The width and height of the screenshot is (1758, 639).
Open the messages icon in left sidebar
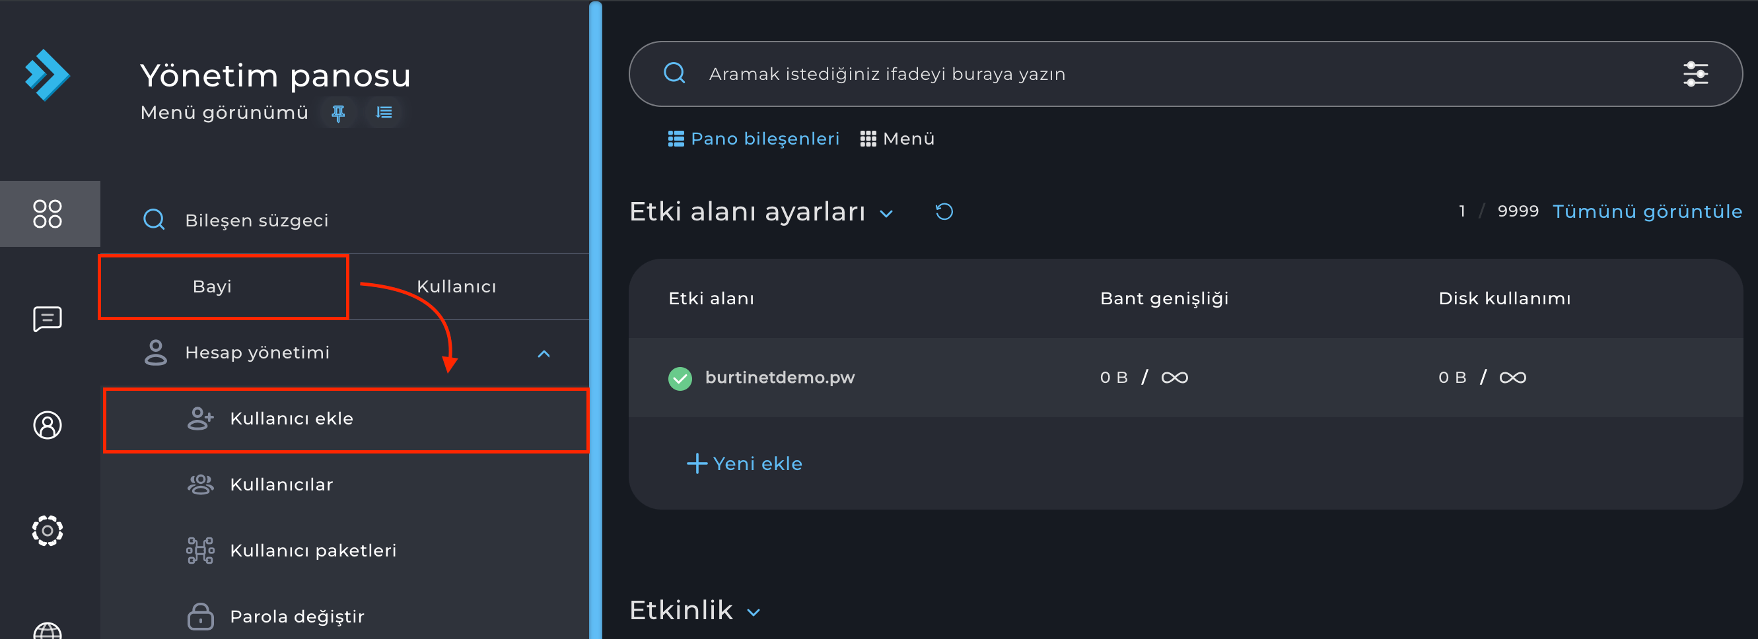pyautogui.click(x=48, y=318)
